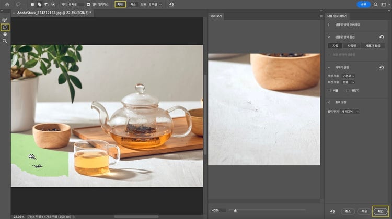Enable the 뒤집기 checkbox
This screenshot has height=219, width=392.
347,90
